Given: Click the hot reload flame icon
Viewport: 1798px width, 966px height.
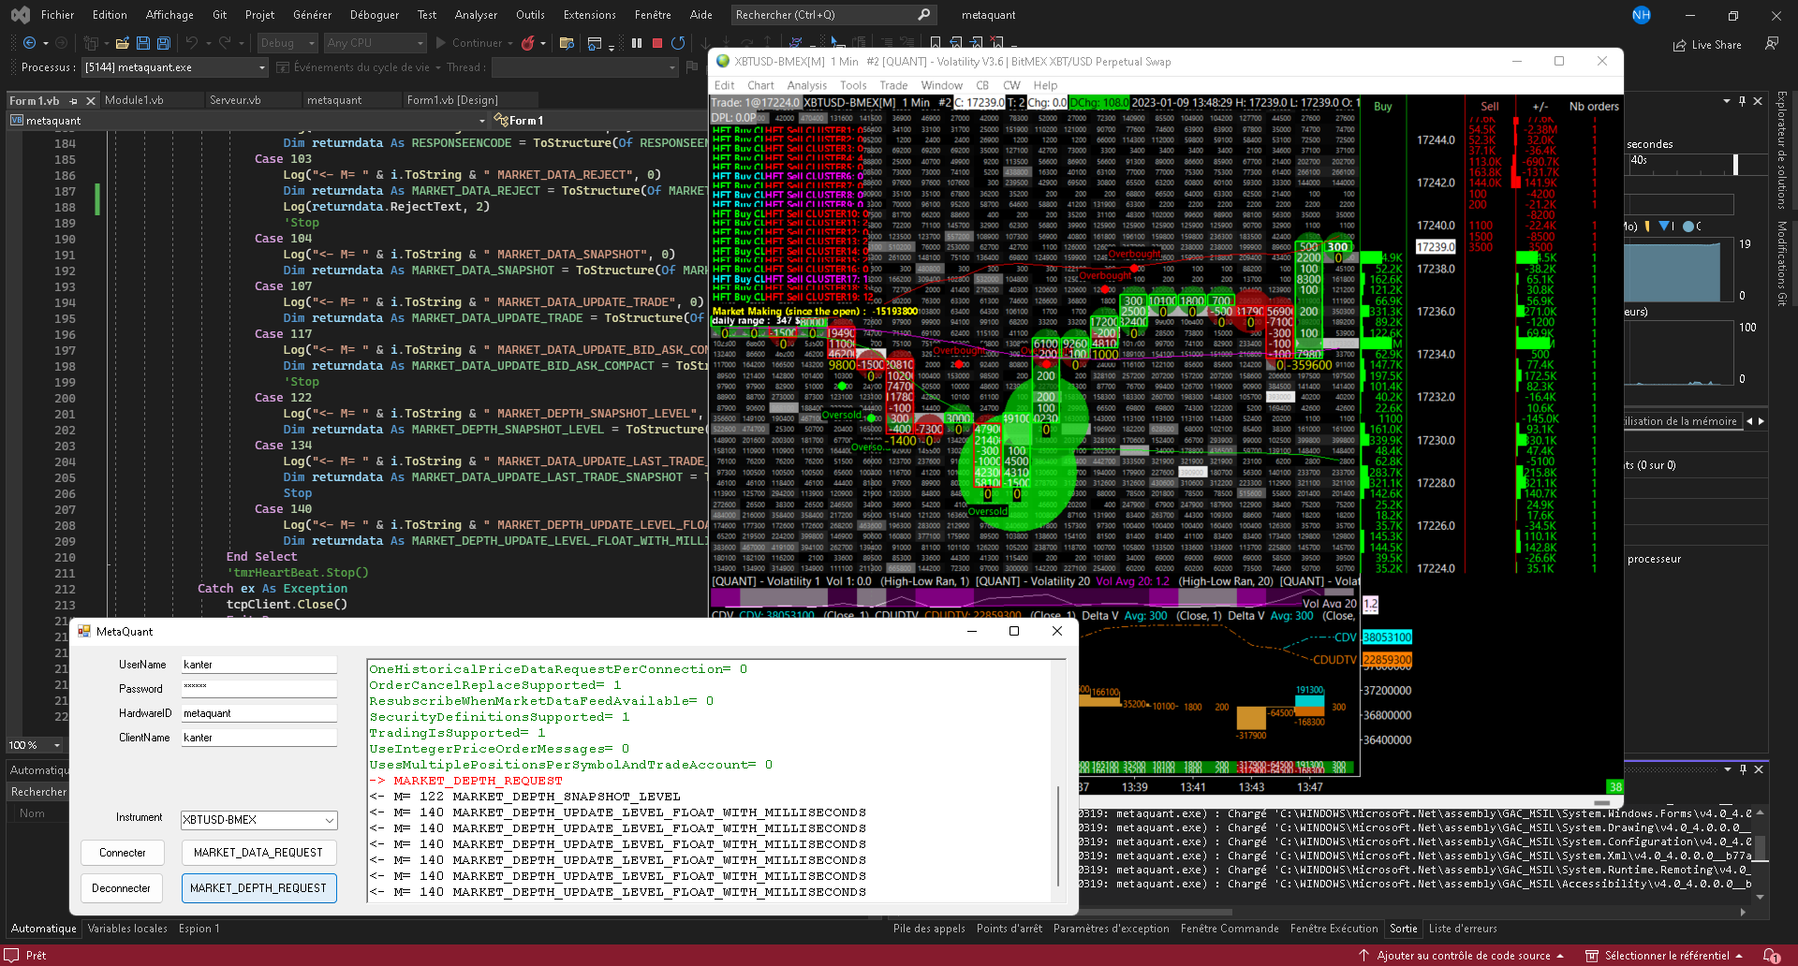Looking at the screenshot, I should point(527,43).
